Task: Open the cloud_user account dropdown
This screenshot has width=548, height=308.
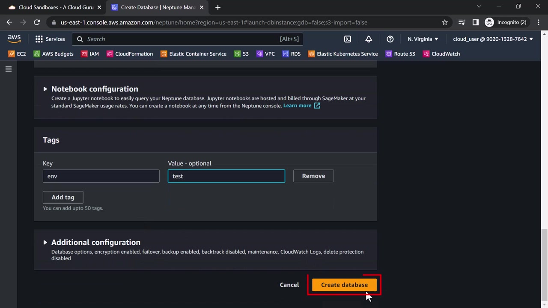Action: [x=493, y=39]
